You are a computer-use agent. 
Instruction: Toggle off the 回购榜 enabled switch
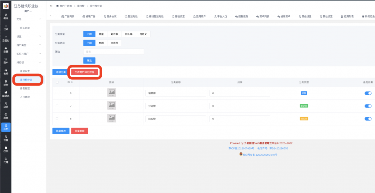368,119
